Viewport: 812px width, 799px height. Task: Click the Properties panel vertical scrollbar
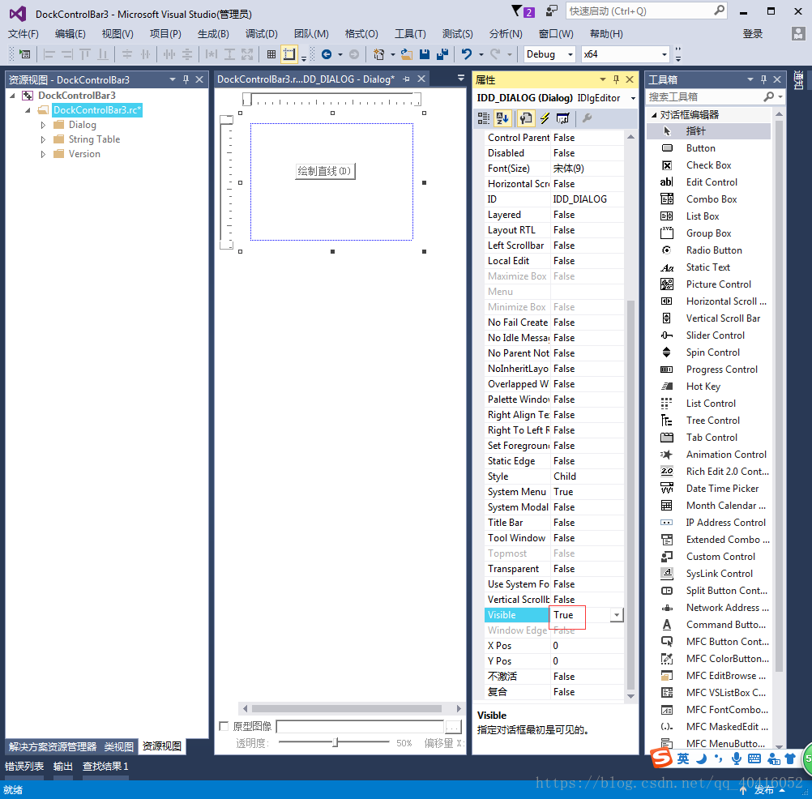click(630, 495)
